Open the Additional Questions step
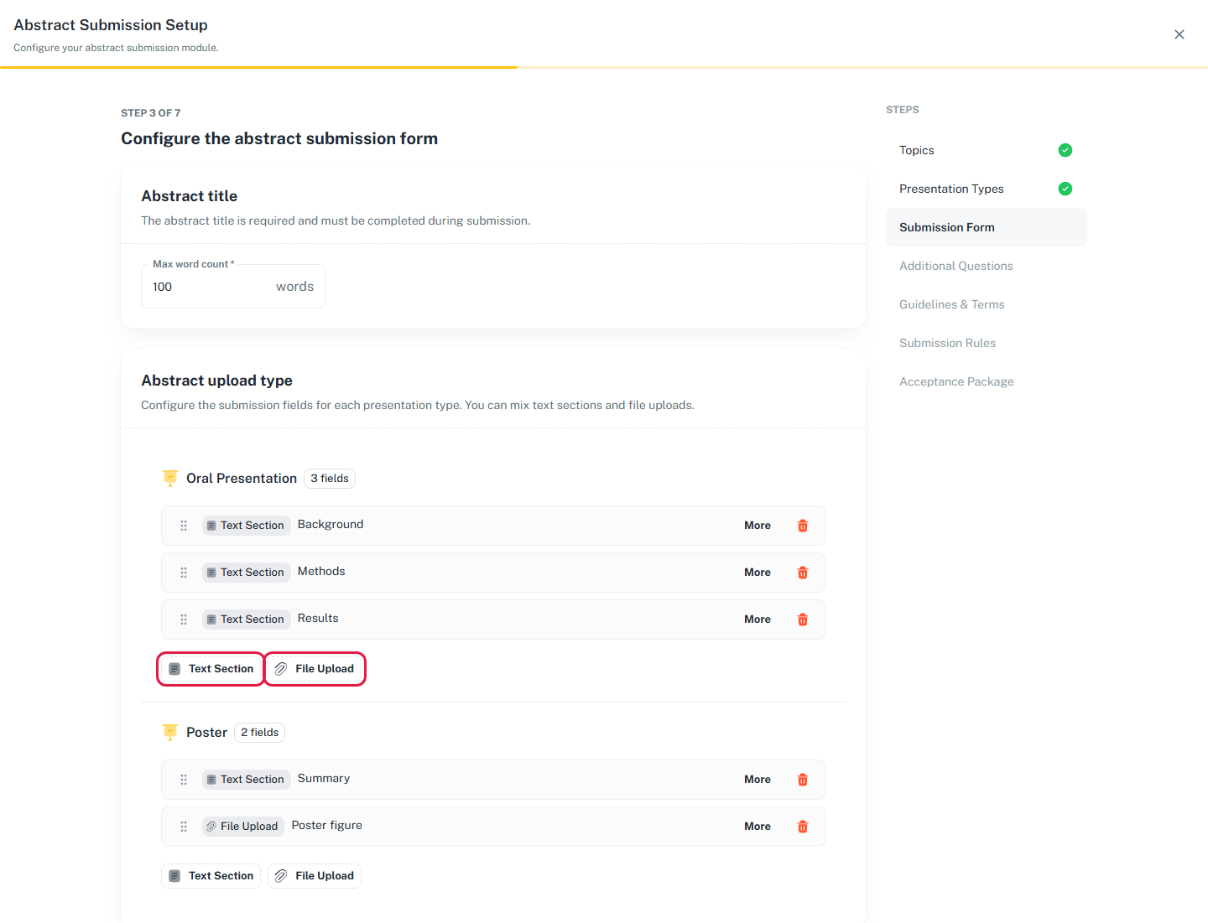Image resolution: width=1208 pixels, height=923 pixels. [987, 266]
